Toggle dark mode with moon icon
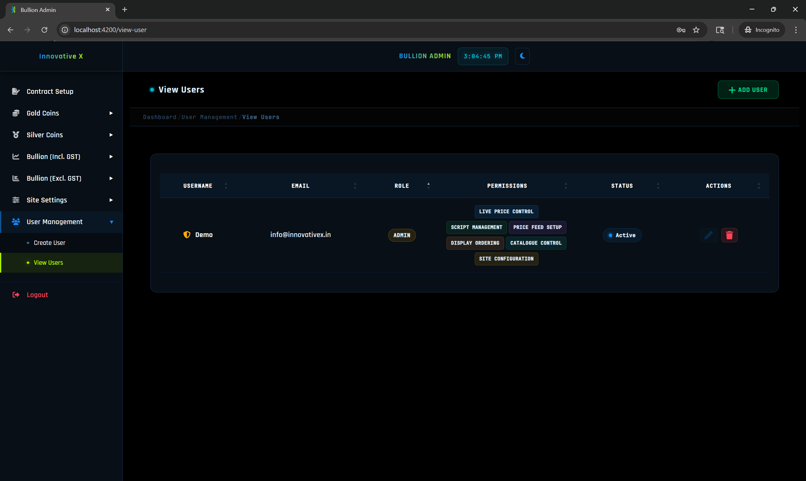806x481 pixels. click(522, 56)
